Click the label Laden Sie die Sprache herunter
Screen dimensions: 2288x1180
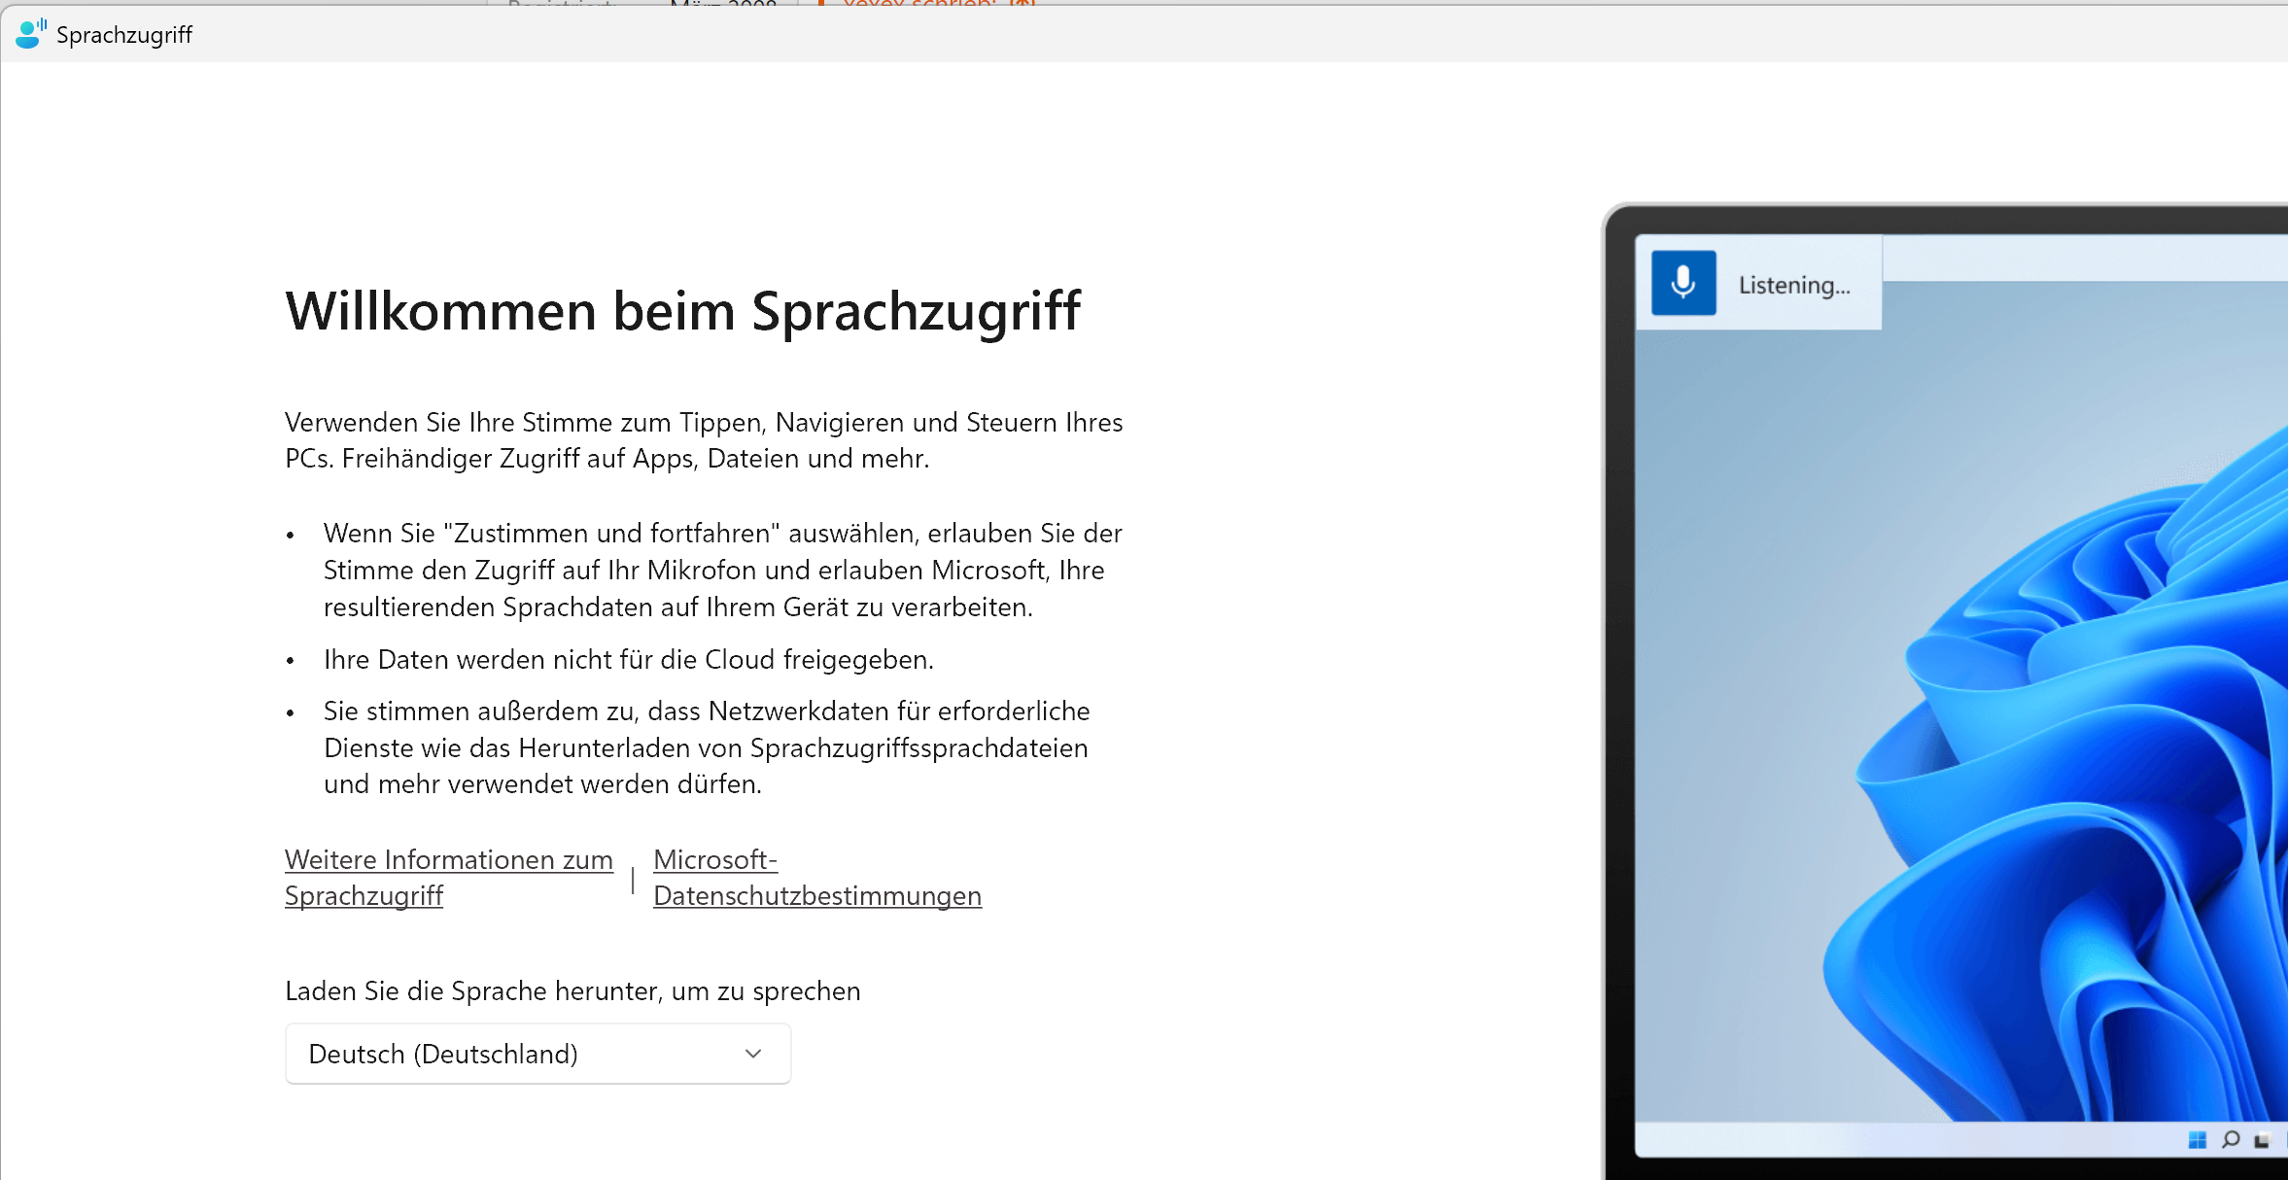point(572,990)
